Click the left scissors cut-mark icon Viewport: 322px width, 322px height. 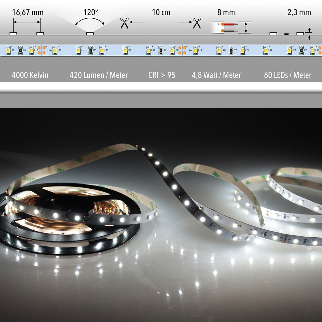[124, 24]
